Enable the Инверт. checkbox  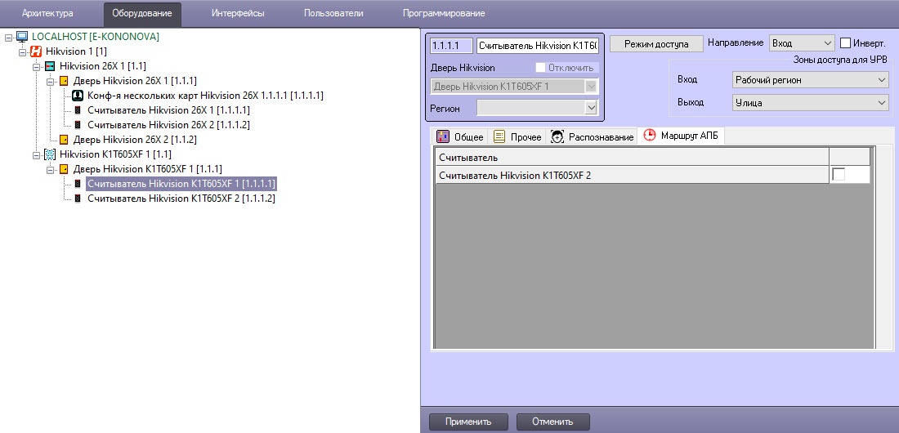[x=845, y=43]
